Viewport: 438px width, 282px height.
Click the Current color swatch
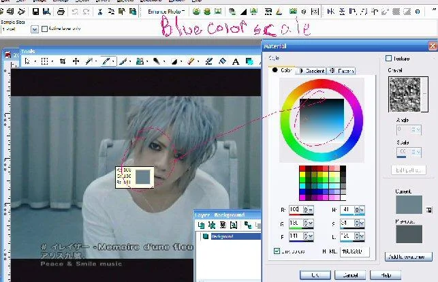[x=409, y=205]
